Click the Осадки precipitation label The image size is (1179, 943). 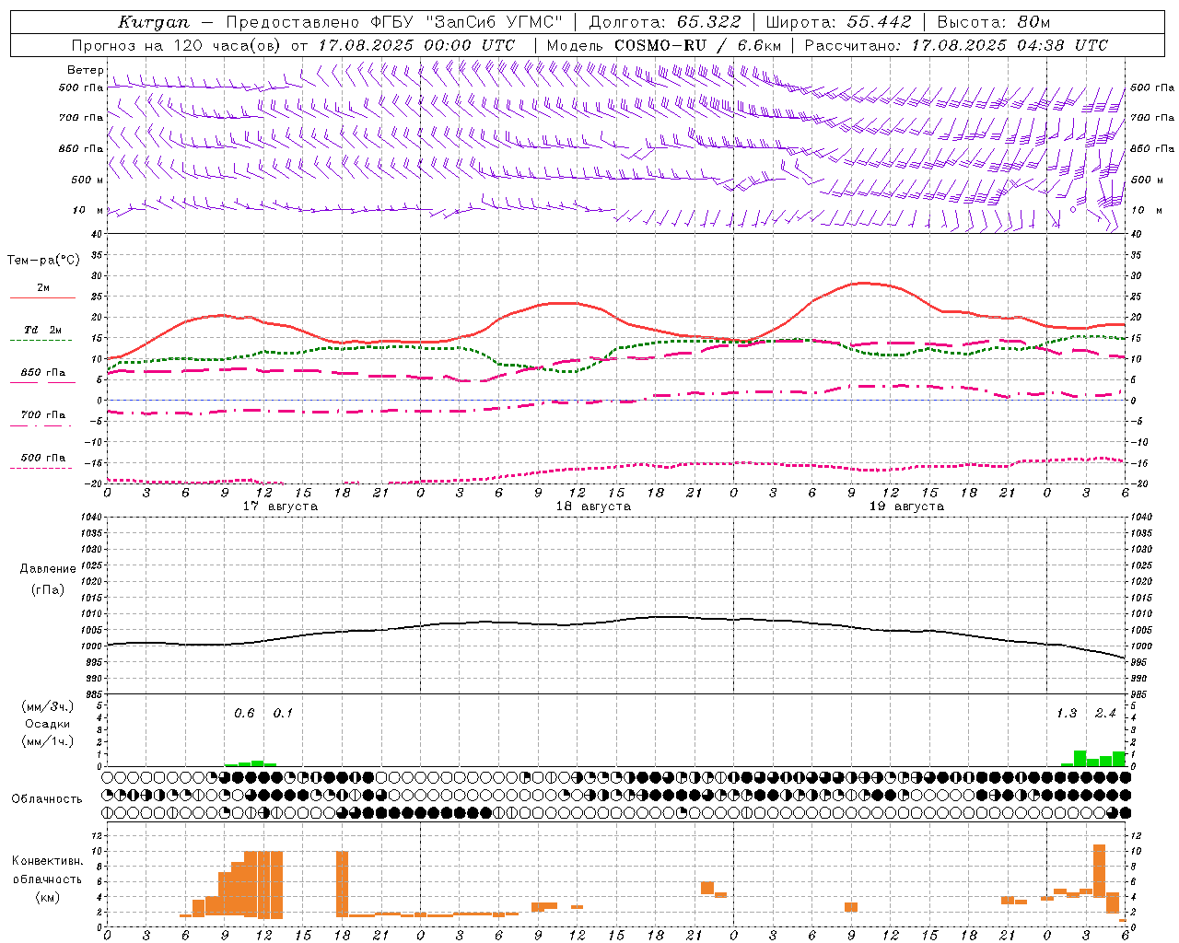point(47,724)
